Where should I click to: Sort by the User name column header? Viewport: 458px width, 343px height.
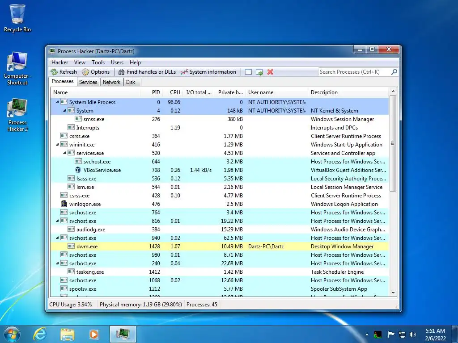point(276,92)
